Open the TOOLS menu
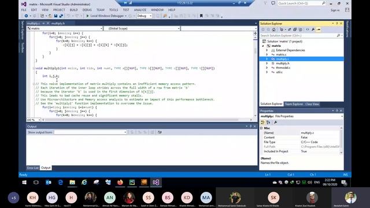This screenshot has height=208, width=370. [113, 10]
